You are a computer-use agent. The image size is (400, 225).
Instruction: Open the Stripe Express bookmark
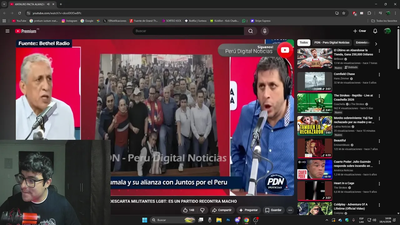pyautogui.click(x=261, y=21)
